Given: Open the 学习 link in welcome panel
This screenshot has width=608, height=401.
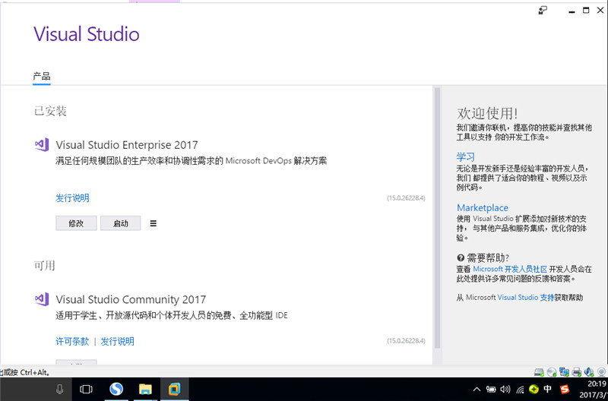Looking at the screenshot, I should click(x=465, y=156).
